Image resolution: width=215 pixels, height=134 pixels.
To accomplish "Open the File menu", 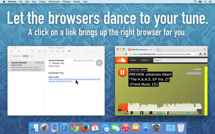I will (21, 2).
